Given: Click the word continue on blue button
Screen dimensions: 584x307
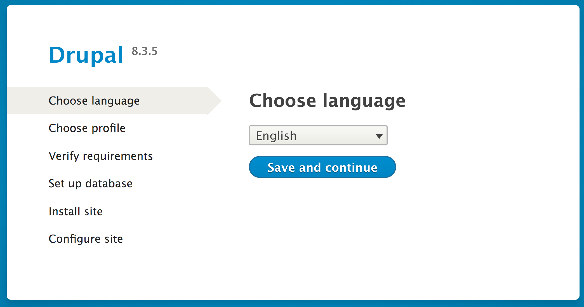Looking at the screenshot, I should (351, 167).
